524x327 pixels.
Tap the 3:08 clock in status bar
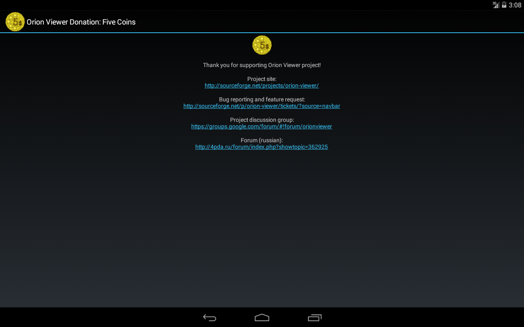point(515,5)
